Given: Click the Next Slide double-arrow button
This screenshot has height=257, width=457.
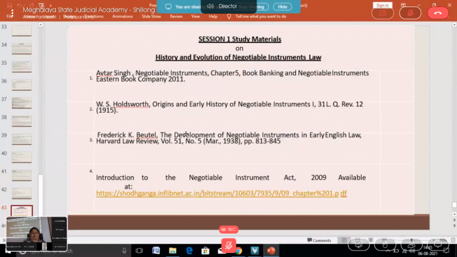Looking at the screenshot, I should click(x=454, y=226).
